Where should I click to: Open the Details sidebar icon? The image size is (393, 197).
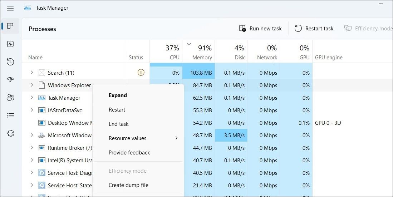10,115
